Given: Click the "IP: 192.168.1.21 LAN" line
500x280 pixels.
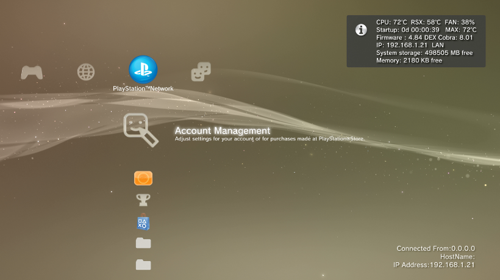Looking at the screenshot, I should [x=410, y=45].
